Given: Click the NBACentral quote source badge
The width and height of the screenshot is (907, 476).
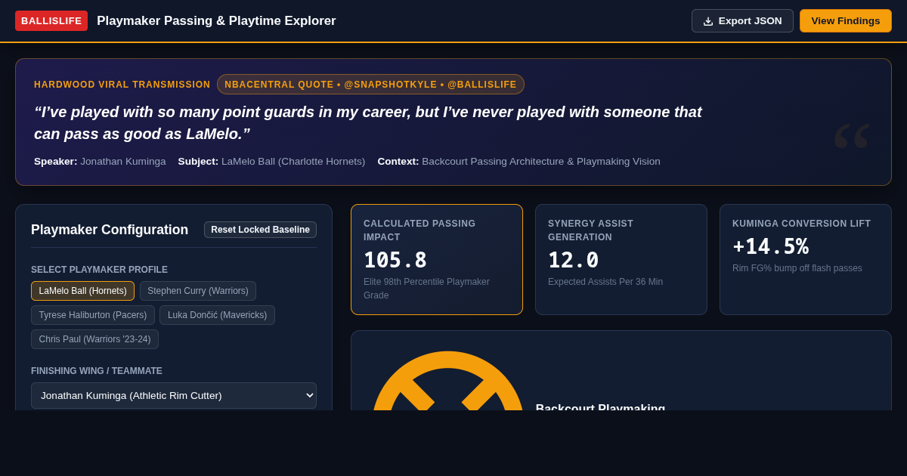Looking at the screenshot, I should point(370,85).
